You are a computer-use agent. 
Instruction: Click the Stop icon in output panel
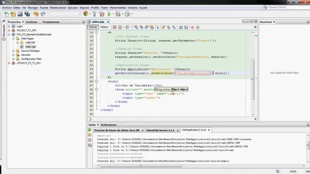[90, 140]
